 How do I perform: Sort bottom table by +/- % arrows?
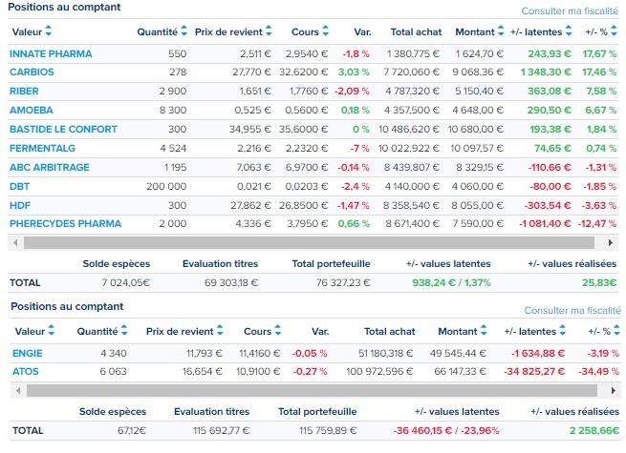tap(616, 330)
